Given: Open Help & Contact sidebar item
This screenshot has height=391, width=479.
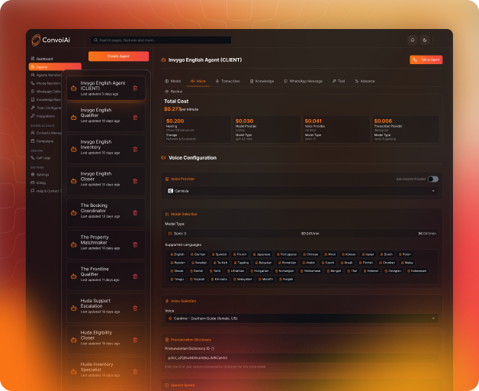Looking at the screenshot, I should click(x=46, y=191).
